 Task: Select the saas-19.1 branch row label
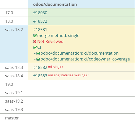point(14,93)
